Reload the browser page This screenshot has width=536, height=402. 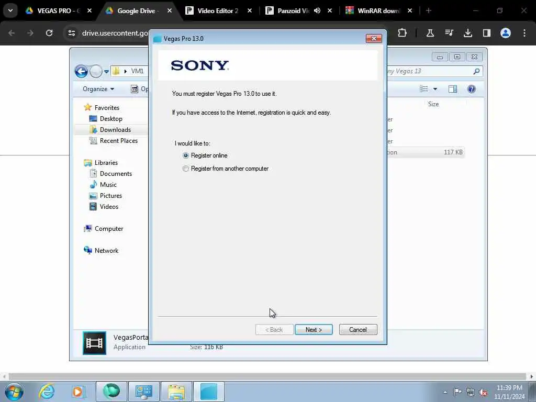[x=49, y=33]
